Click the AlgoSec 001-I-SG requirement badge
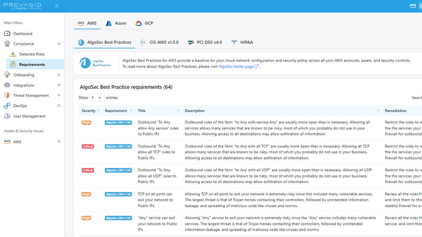Screen dimensions: 422x237 tap(119, 122)
